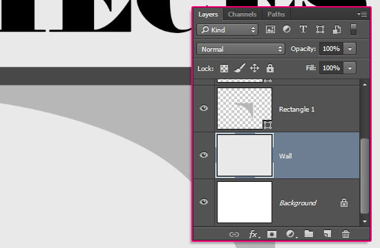Image resolution: width=380 pixels, height=248 pixels.
Task: Click the Rectangle 1 vector shape badge
Action: tap(267, 125)
